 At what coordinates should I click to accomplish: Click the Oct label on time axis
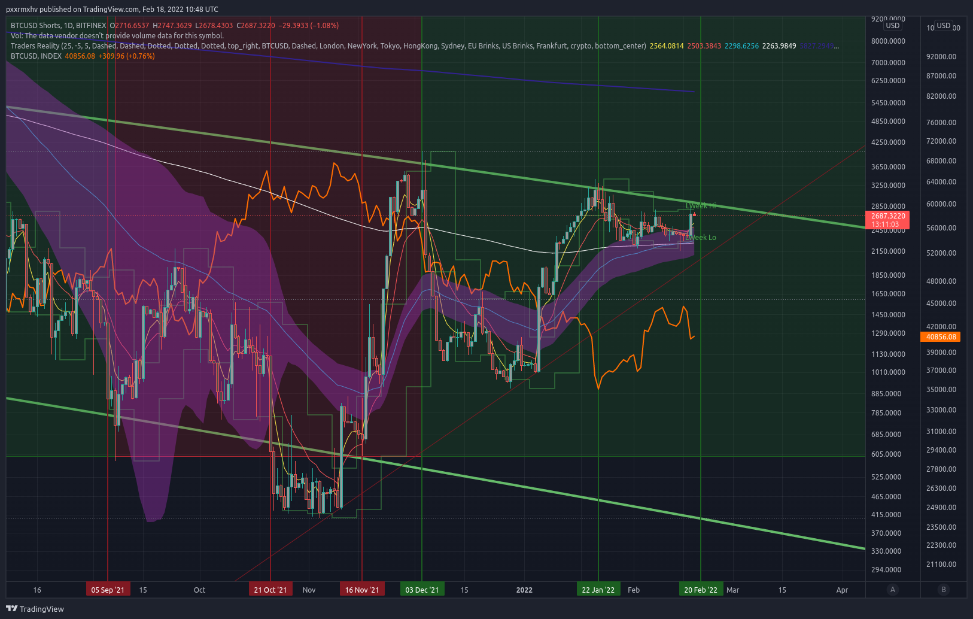point(199,590)
